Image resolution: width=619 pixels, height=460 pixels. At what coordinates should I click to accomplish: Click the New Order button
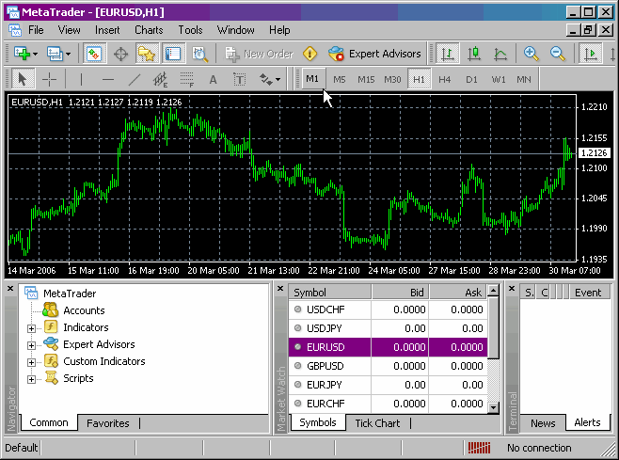point(259,54)
